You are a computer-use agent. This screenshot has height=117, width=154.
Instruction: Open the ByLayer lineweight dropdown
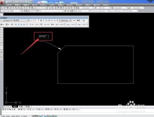[116, 11]
